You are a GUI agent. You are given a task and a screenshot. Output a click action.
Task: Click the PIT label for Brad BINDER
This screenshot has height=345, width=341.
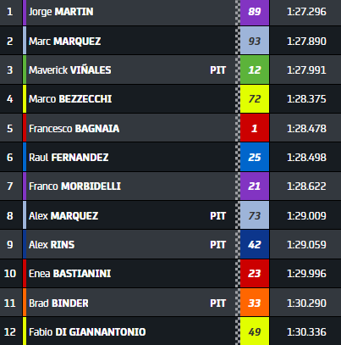click(217, 303)
